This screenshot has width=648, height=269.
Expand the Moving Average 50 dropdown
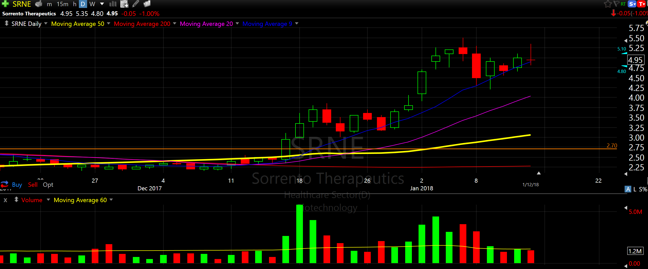pos(108,23)
